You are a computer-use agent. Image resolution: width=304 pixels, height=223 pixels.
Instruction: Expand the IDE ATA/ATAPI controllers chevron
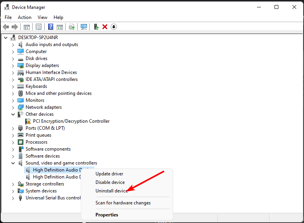[x=13, y=80]
